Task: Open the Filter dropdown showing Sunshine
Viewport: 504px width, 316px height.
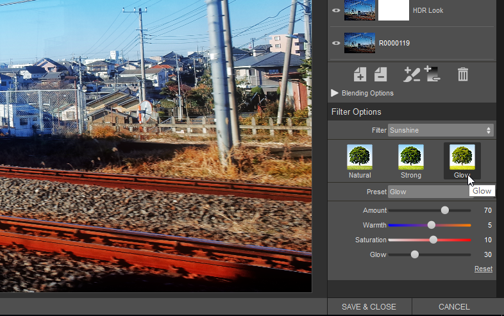Action: coord(441,130)
